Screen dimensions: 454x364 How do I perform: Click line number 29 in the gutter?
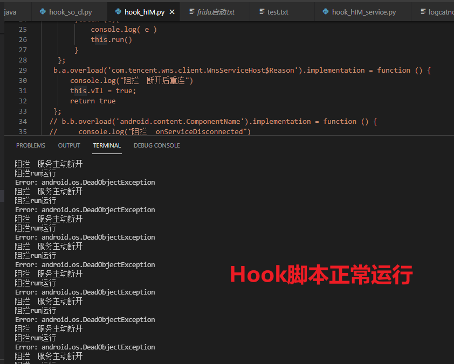coord(23,70)
